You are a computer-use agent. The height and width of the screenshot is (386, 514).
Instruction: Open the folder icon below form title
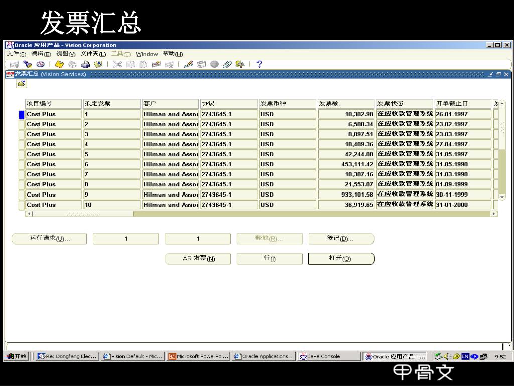click(x=21, y=84)
